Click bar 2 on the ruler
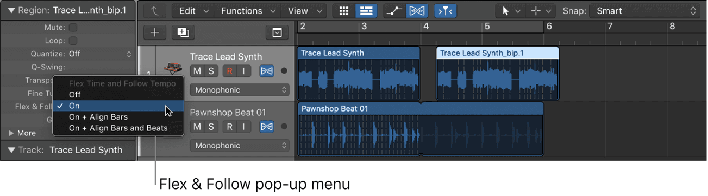Image resolution: width=708 pixels, height=196 pixels. [x=303, y=25]
